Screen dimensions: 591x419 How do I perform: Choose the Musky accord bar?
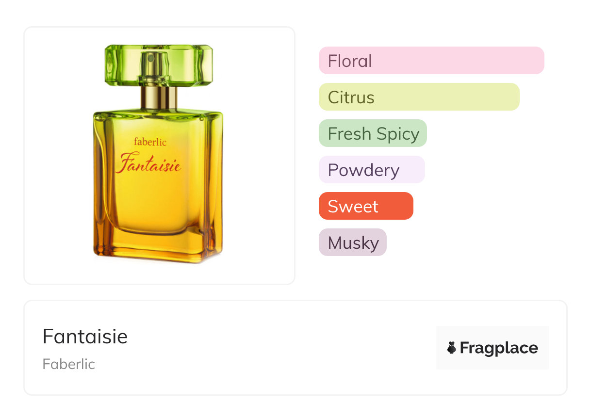tap(353, 242)
